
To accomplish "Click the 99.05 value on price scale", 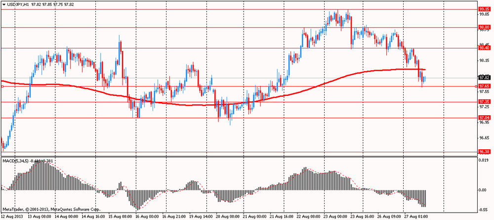I will (x=484, y=14).
